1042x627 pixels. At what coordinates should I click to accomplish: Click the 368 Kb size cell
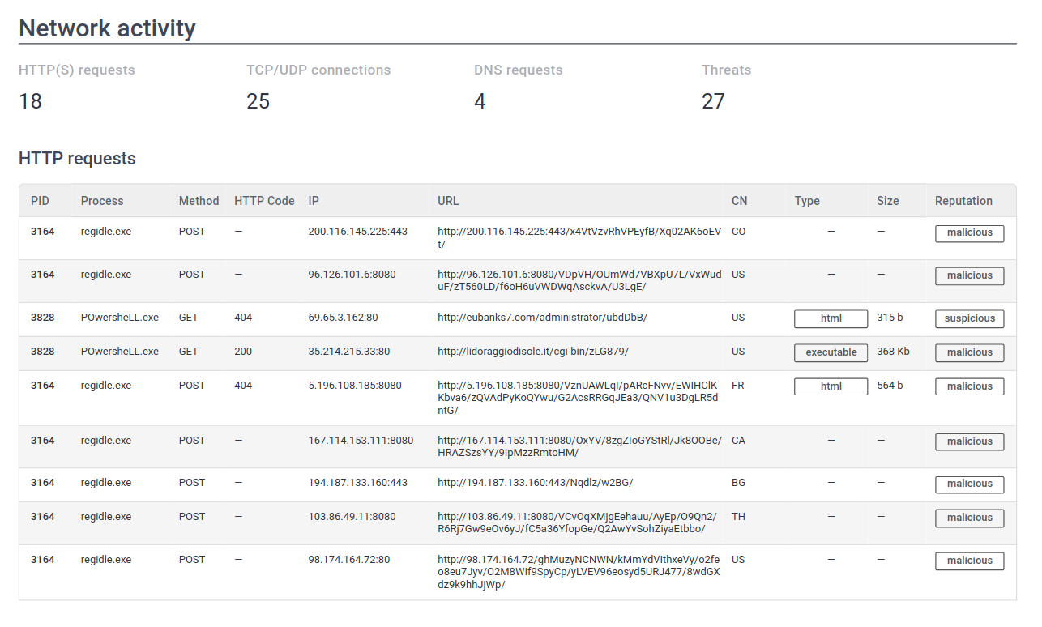coord(893,352)
